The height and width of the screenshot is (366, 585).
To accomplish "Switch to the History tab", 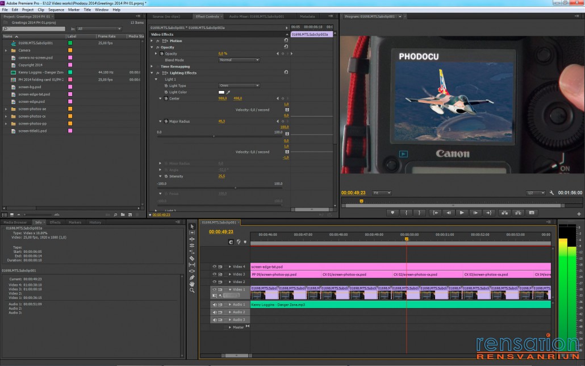I will pos(95,222).
